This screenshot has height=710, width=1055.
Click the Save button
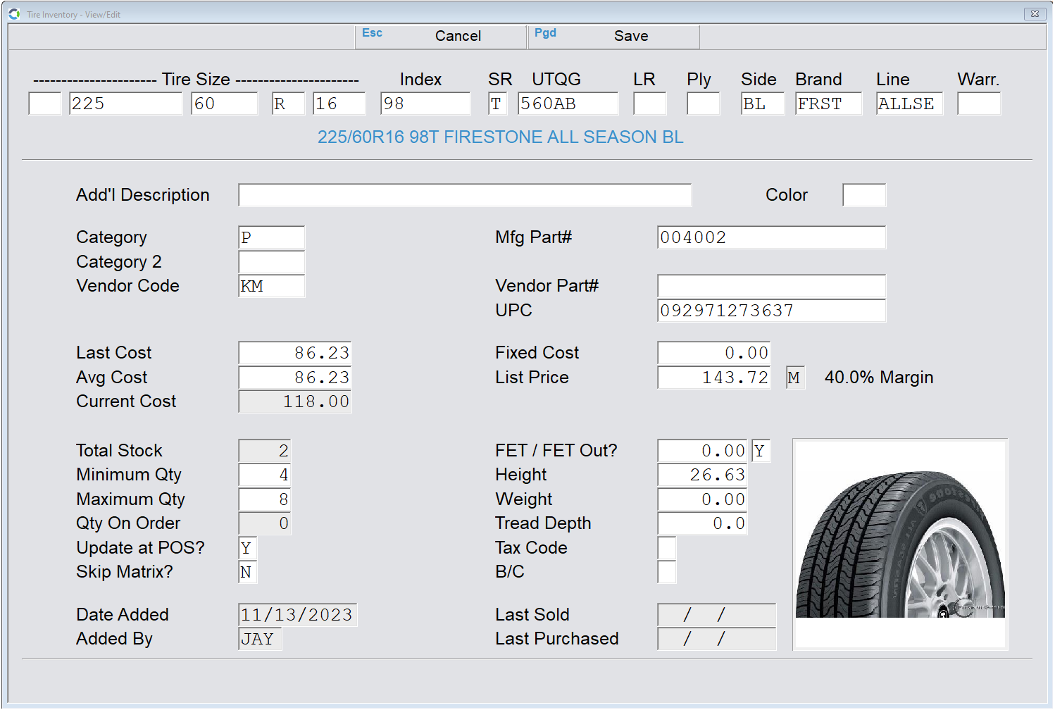pos(614,37)
